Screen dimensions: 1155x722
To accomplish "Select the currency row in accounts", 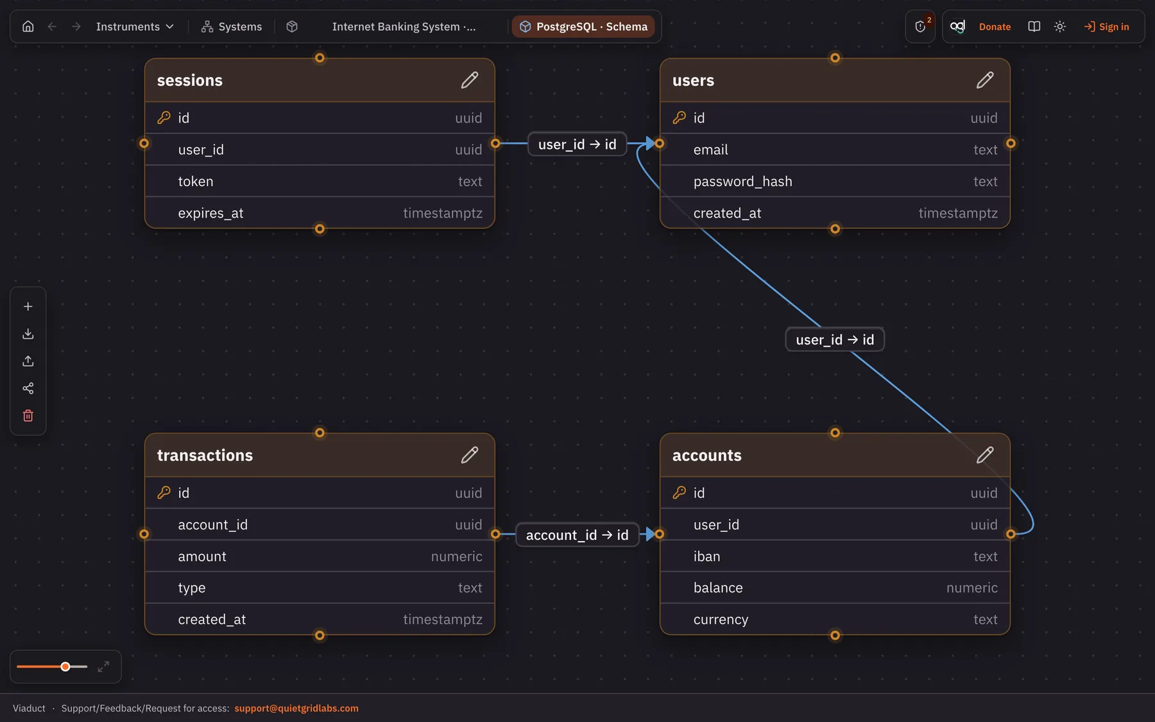I will tap(835, 619).
